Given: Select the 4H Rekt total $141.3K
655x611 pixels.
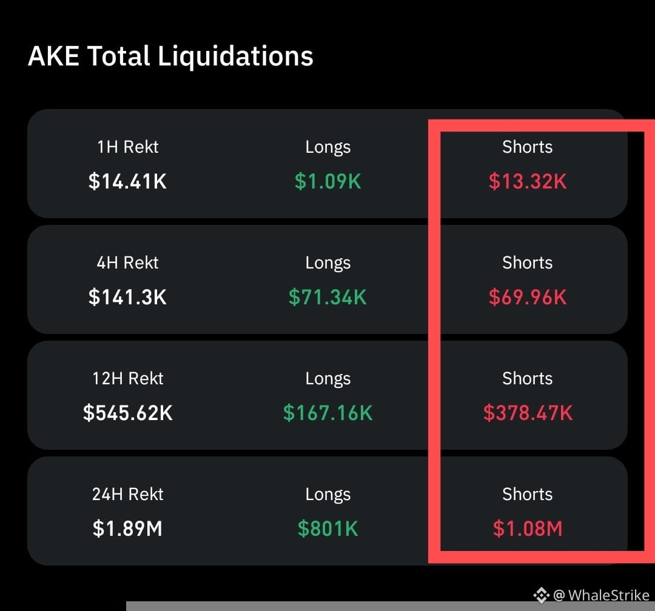Looking at the screenshot, I should 127,297.
